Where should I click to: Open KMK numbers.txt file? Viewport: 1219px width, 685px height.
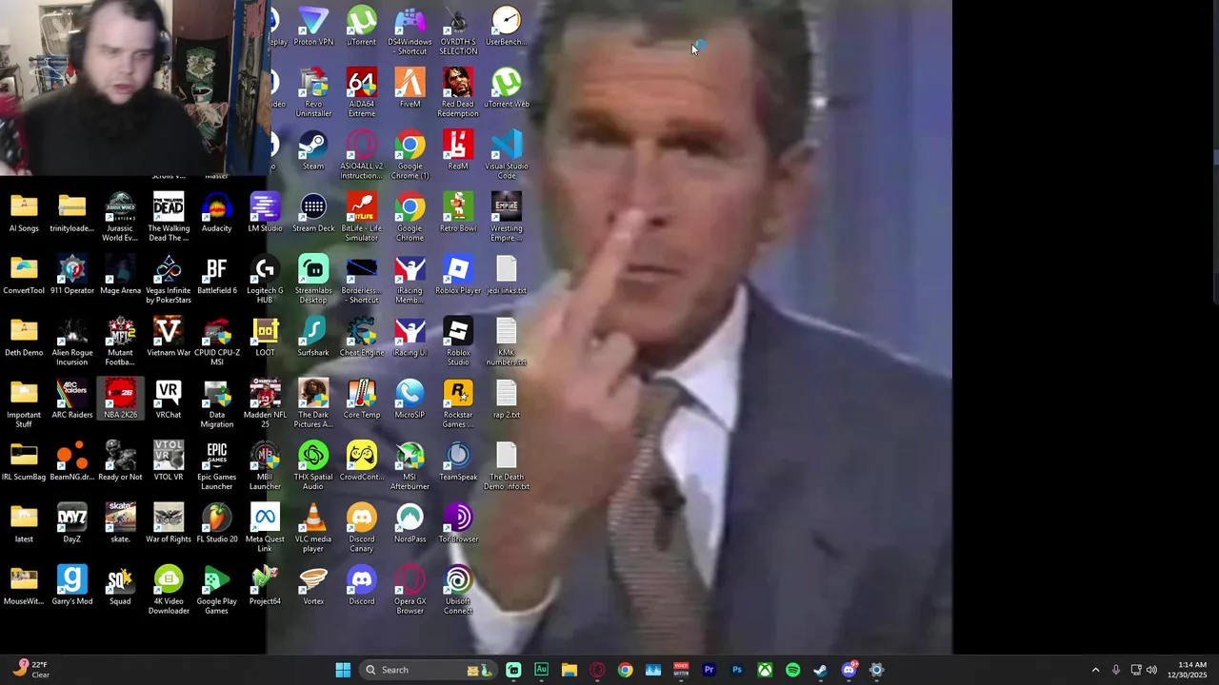[507, 342]
